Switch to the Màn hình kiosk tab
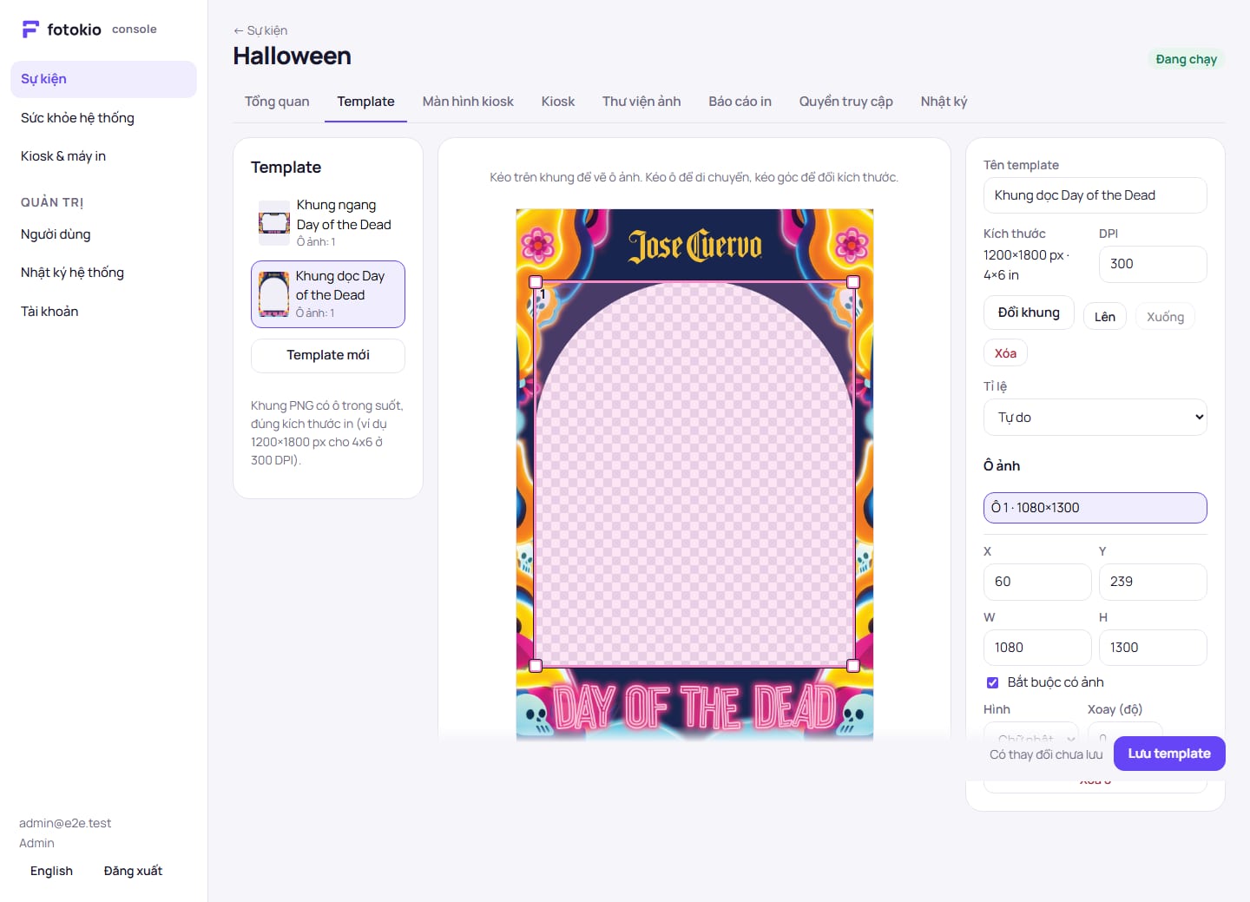This screenshot has width=1250, height=902. tap(468, 102)
